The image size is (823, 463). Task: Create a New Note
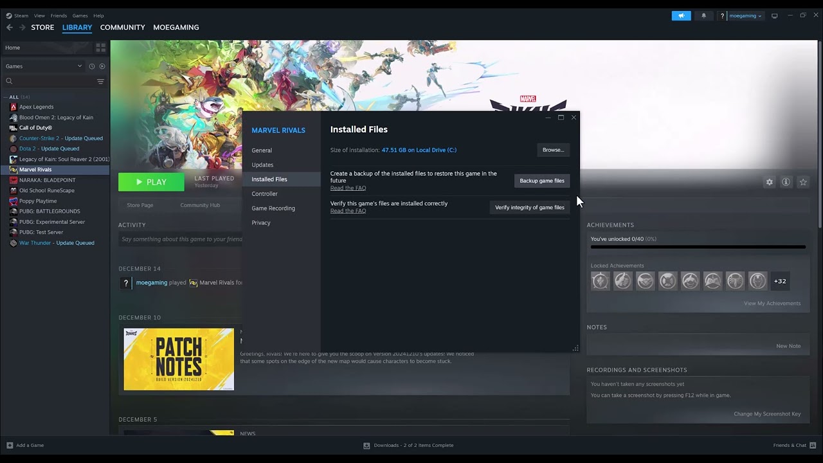coord(788,346)
